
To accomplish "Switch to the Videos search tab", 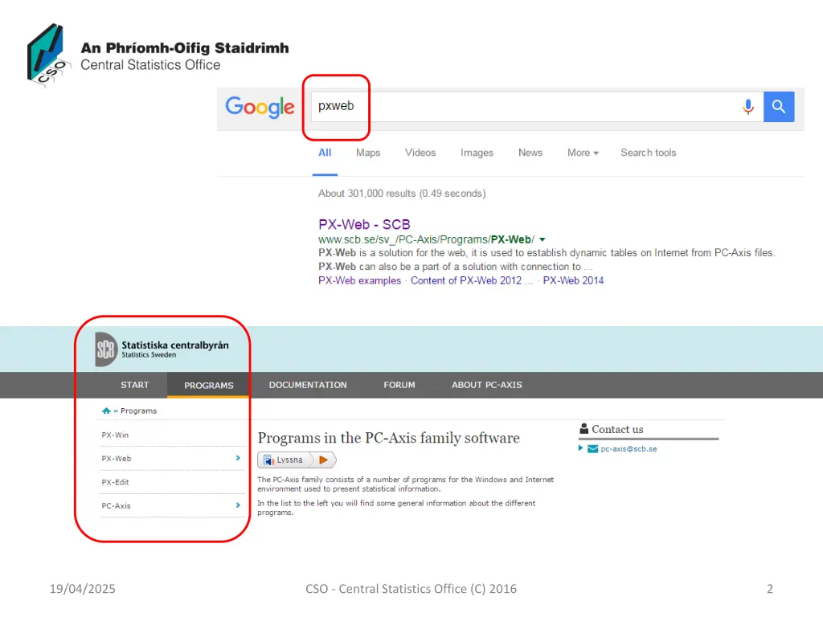I will tap(420, 153).
